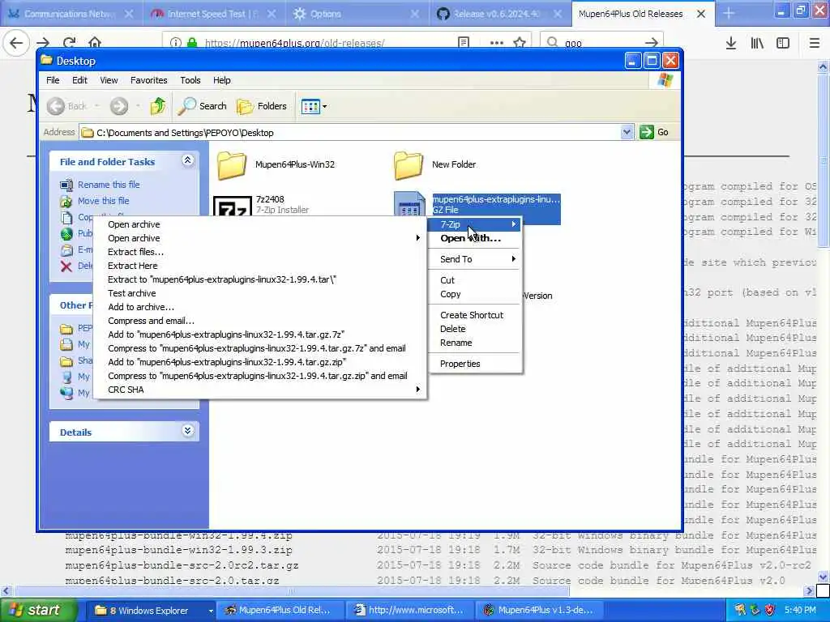Click the green Go button
This screenshot has height=622, width=830.
point(654,132)
